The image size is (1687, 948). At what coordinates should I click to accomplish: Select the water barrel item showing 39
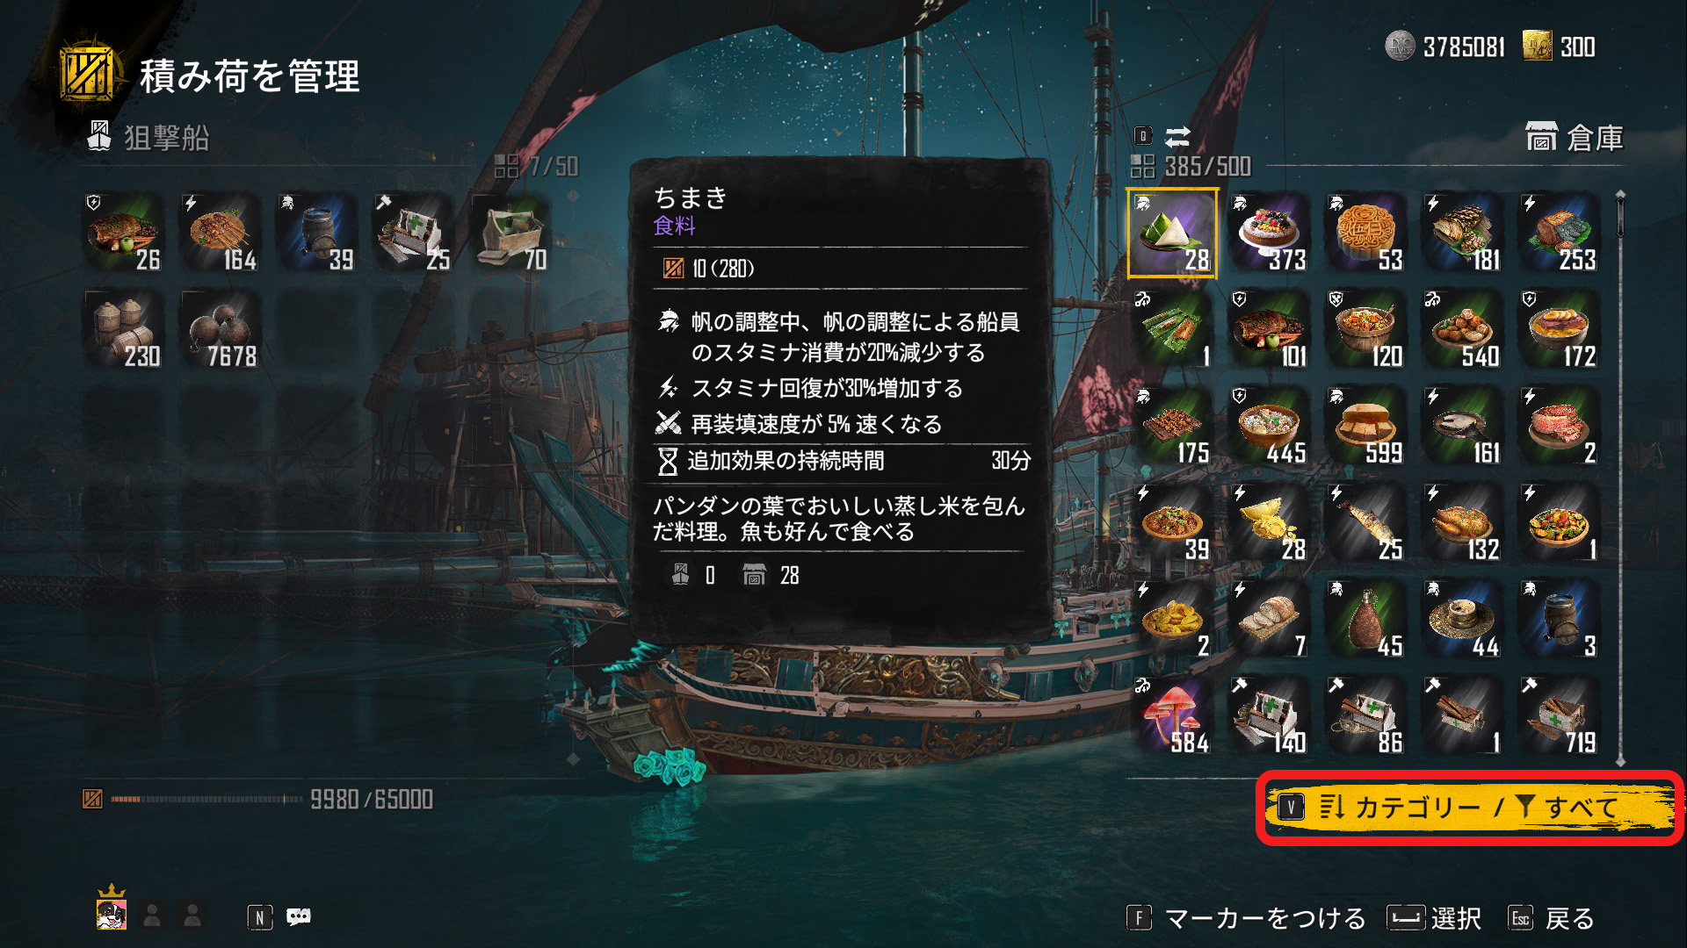[x=318, y=233]
